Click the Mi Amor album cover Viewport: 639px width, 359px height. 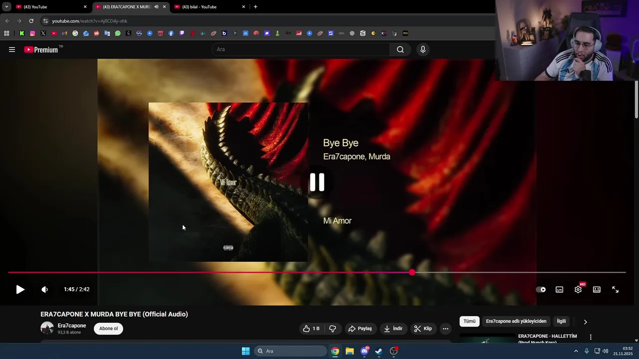[x=228, y=182]
